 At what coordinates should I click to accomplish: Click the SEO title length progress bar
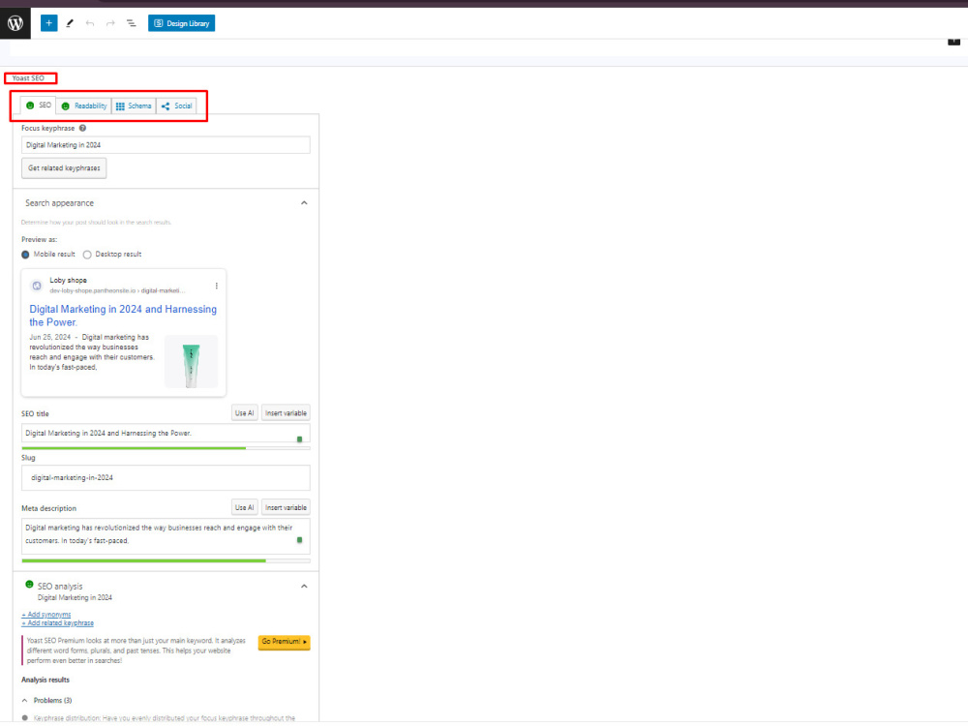click(166, 448)
